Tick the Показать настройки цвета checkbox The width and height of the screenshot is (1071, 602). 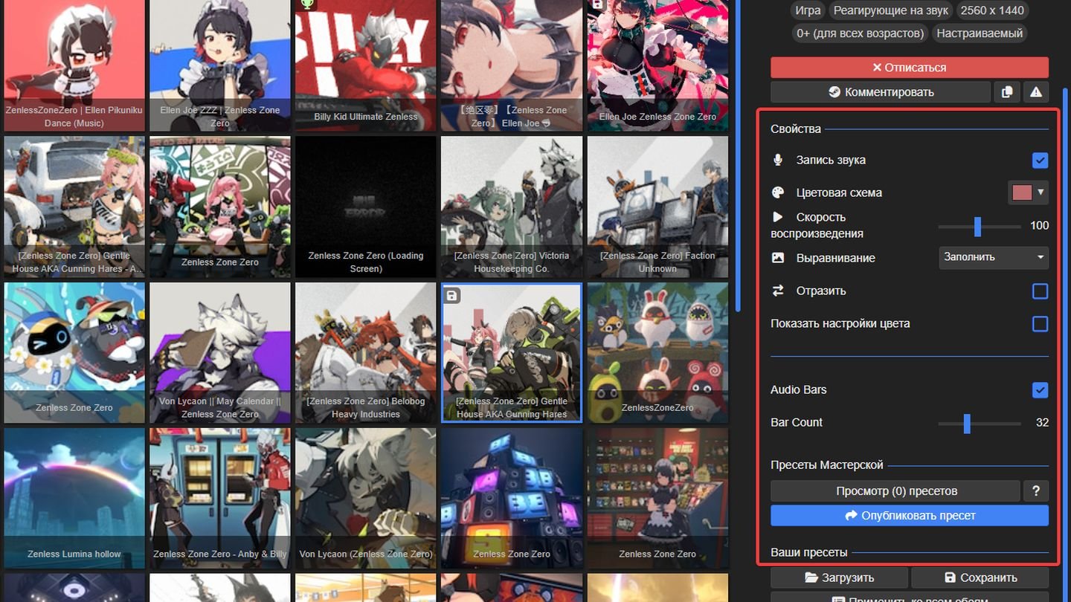click(1040, 323)
